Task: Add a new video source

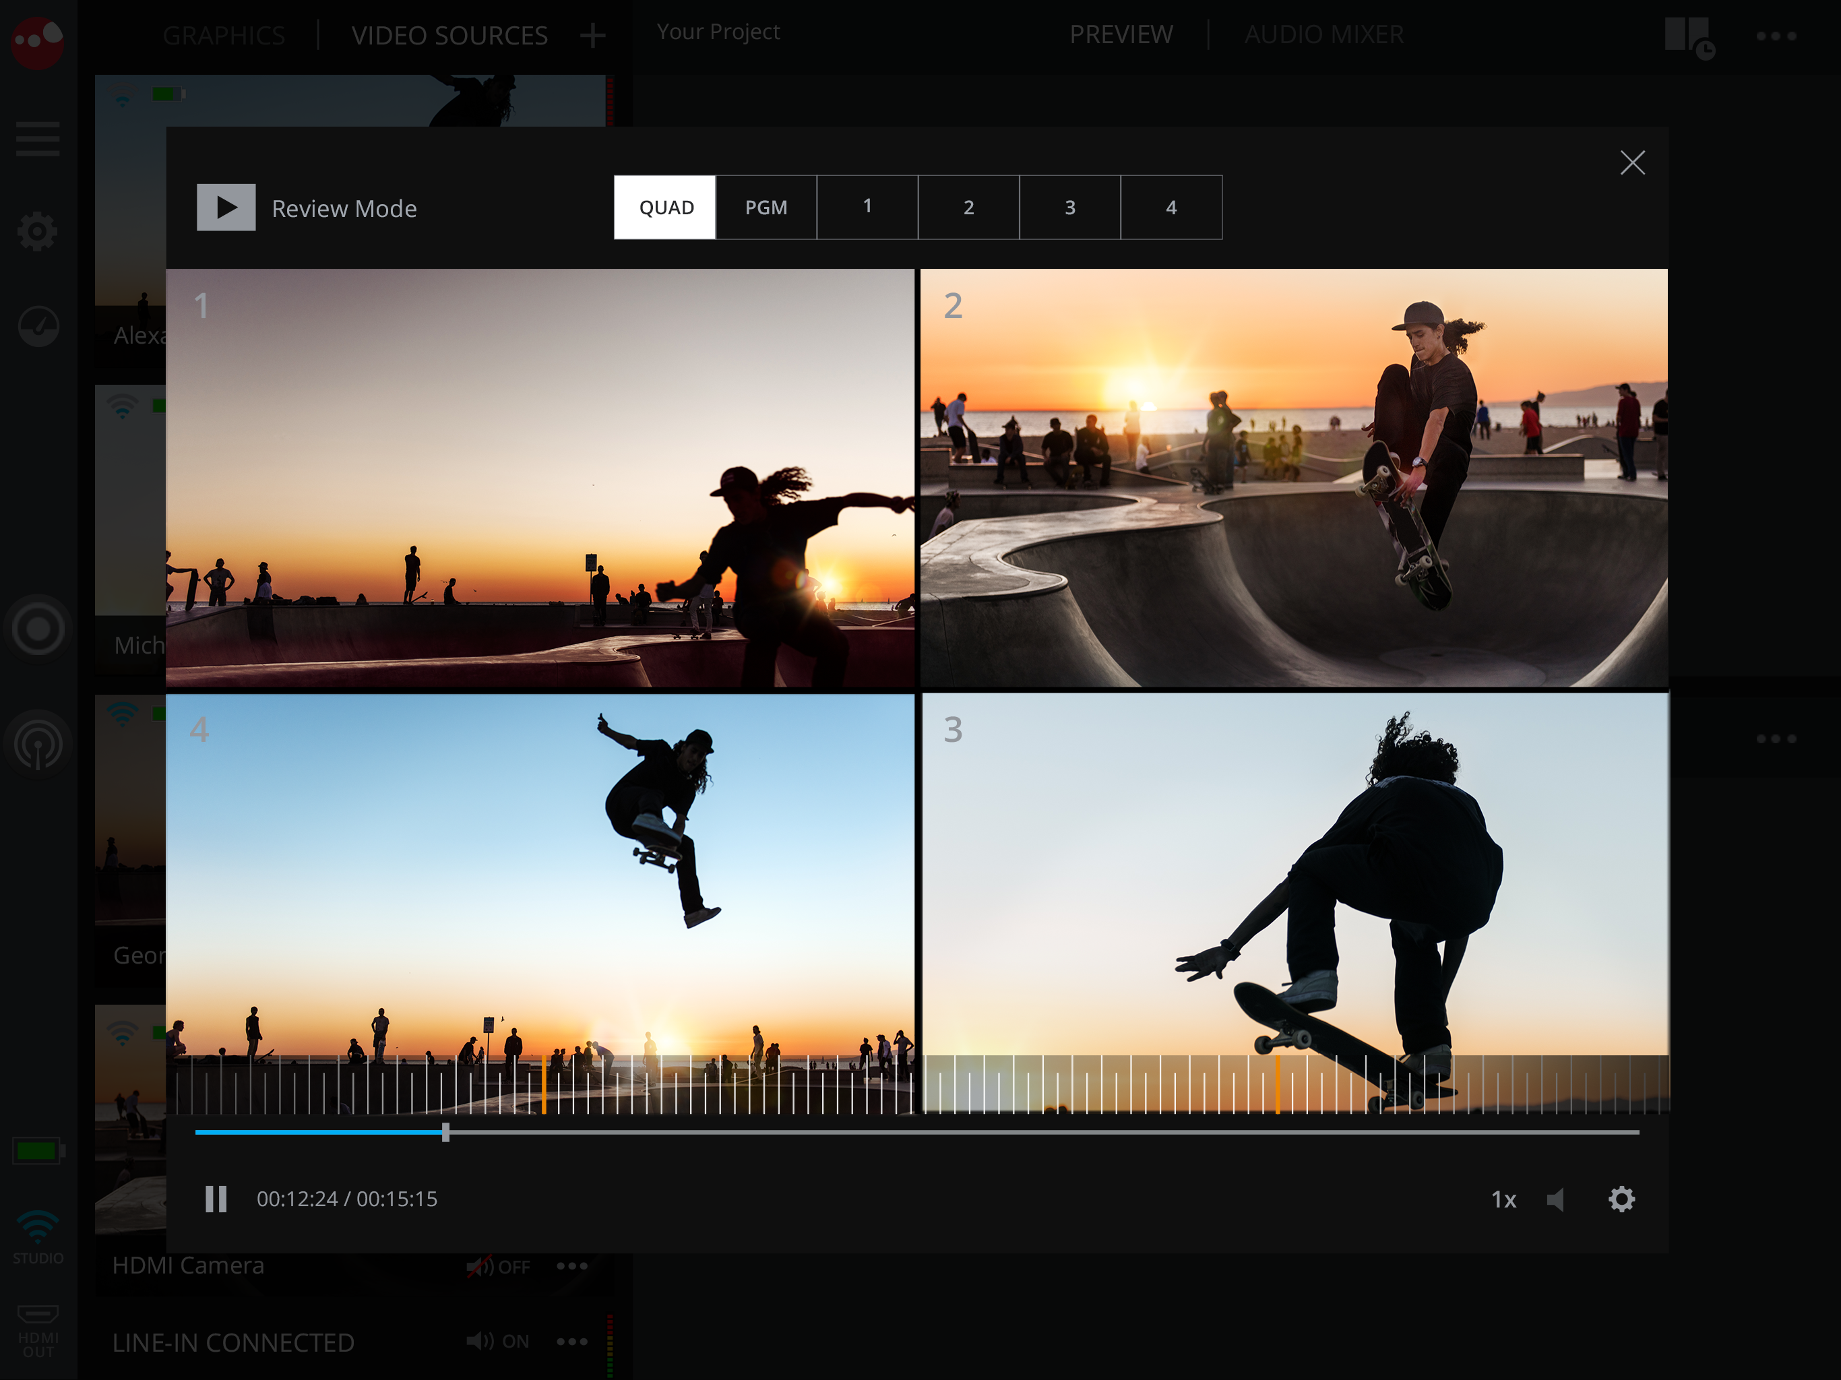Action: (592, 35)
